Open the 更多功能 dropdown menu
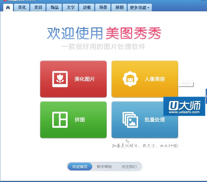Screen dimensions: 207x182 coord(139,8)
